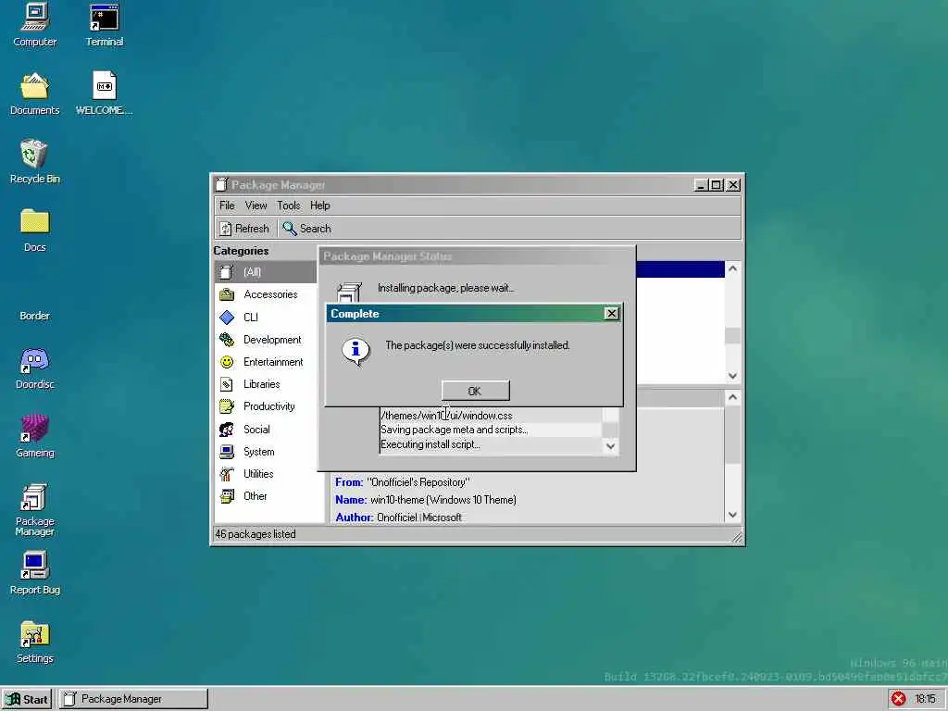Screen dimensions: 948x711
Task: Minimize the Package Manager window
Action: tap(701, 185)
